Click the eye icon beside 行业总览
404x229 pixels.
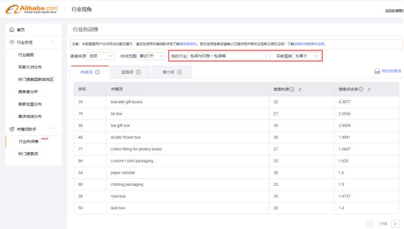(x=12, y=42)
